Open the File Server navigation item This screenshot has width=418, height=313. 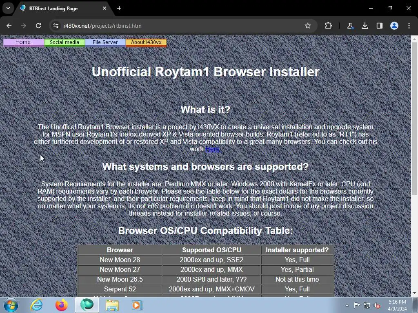105,42
